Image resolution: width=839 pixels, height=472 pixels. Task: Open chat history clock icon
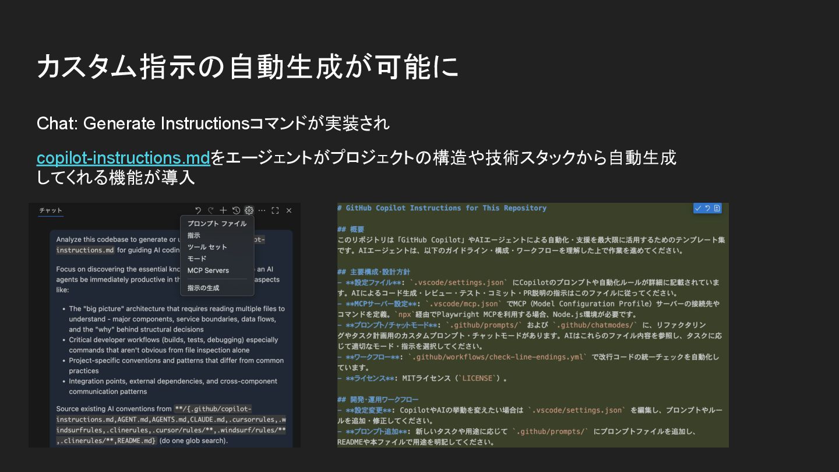(x=236, y=210)
